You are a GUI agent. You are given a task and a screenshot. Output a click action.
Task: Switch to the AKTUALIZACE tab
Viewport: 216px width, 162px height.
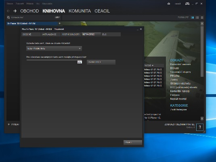[x=51, y=34]
